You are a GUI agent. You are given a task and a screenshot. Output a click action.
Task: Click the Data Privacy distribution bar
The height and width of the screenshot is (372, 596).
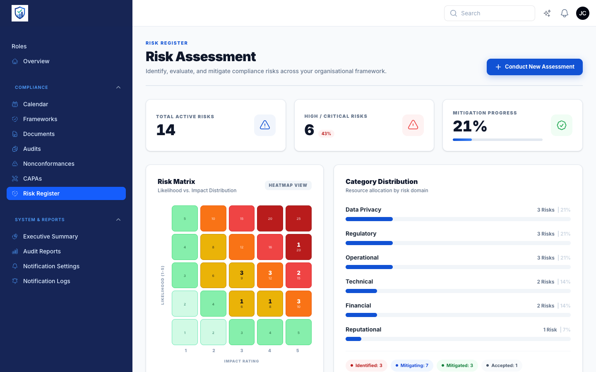coord(458,219)
